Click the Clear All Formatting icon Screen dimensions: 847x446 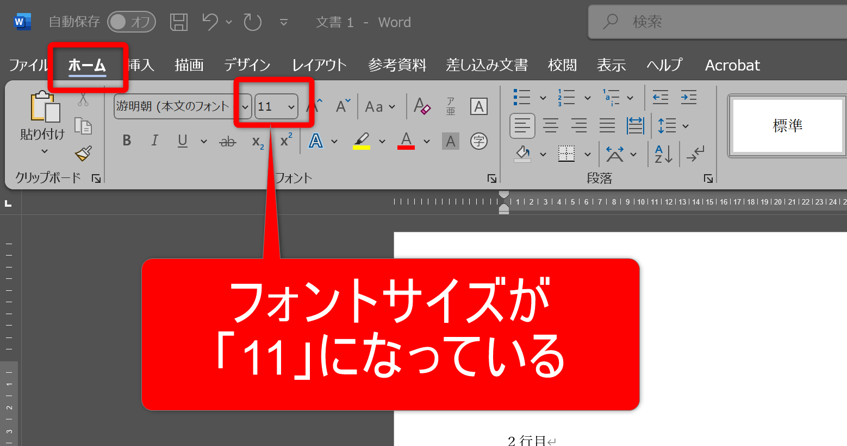(422, 106)
